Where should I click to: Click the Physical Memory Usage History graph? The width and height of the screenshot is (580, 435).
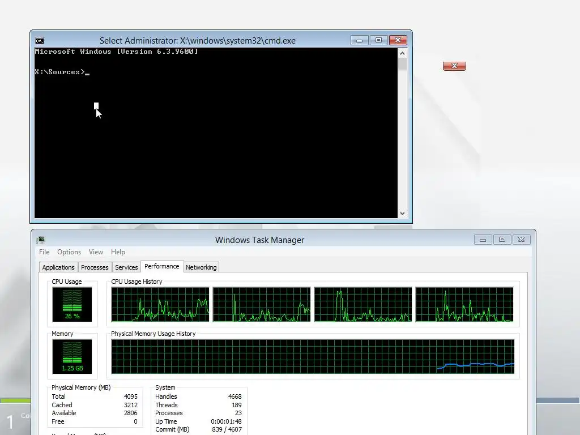click(x=313, y=357)
